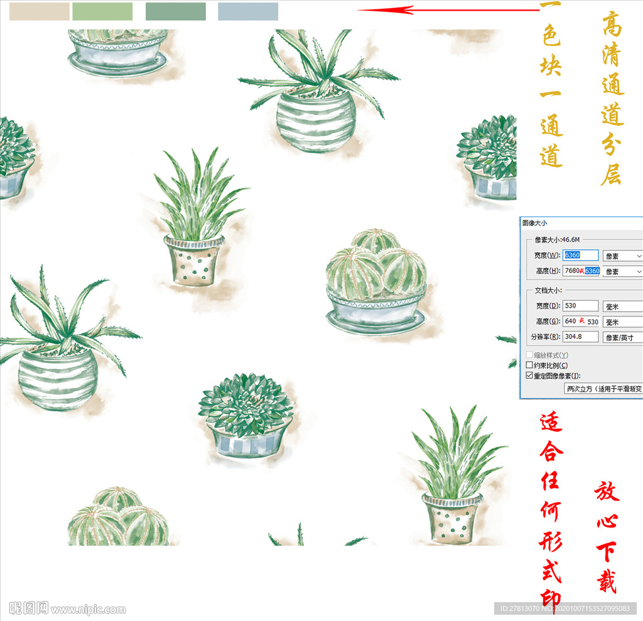Open the 高度(H) 像素 unit dropdown
643x621 pixels.
click(622, 271)
